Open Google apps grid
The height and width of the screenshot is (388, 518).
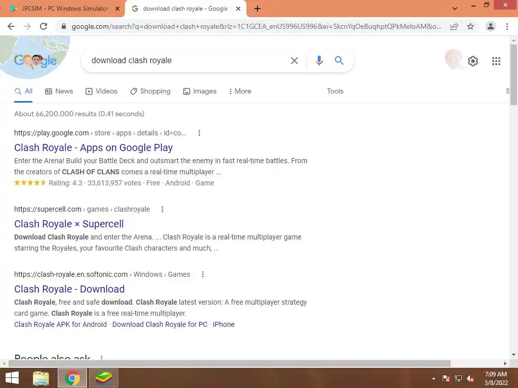coord(496,61)
